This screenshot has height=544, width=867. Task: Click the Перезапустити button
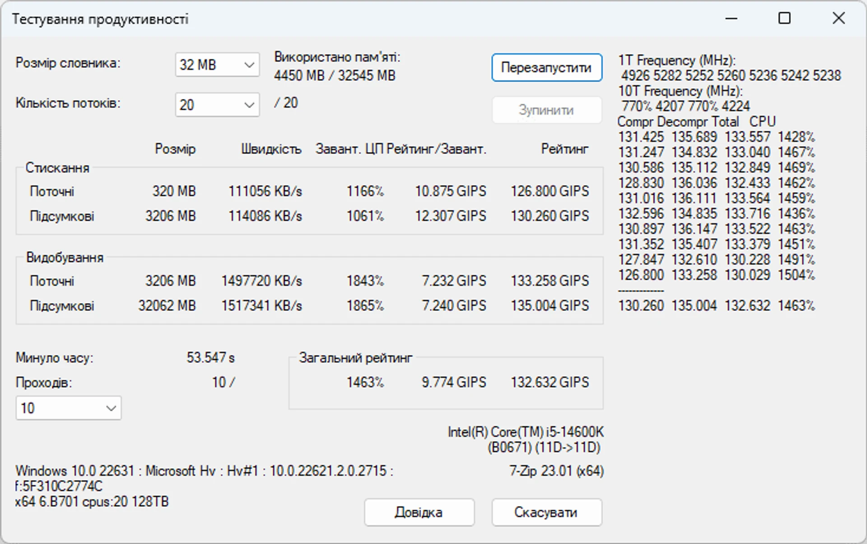pyautogui.click(x=546, y=68)
